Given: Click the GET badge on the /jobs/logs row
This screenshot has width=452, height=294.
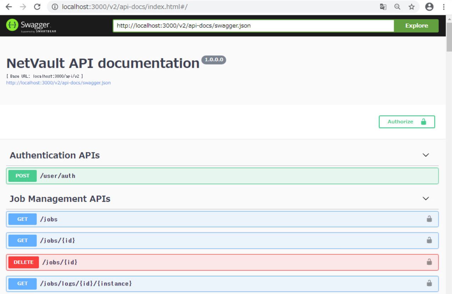Looking at the screenshot, I should click(x=22, y=284).
